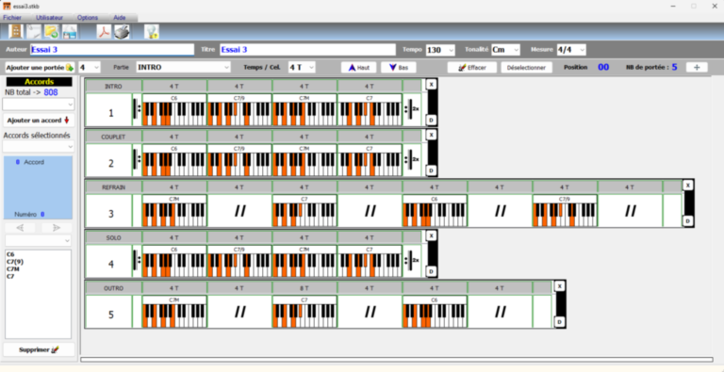Click the Auteur input field
Image resolution: width=724 pixels, height=372 pixels.
[112, 50]
